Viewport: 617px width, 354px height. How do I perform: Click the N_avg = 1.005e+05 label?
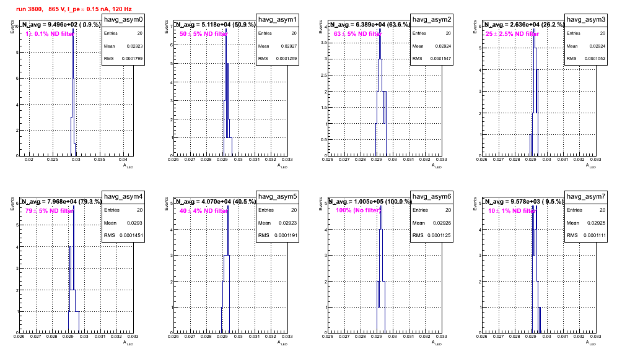(x=370, y=201)
